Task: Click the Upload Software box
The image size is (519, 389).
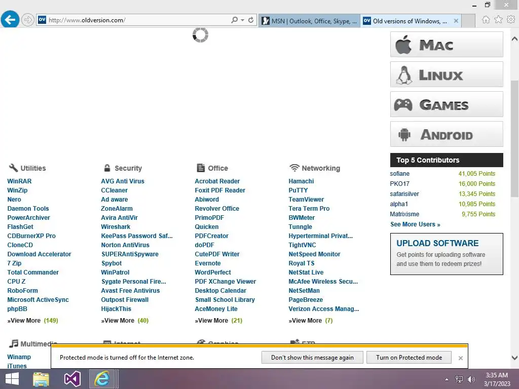Action: [447, 254]
